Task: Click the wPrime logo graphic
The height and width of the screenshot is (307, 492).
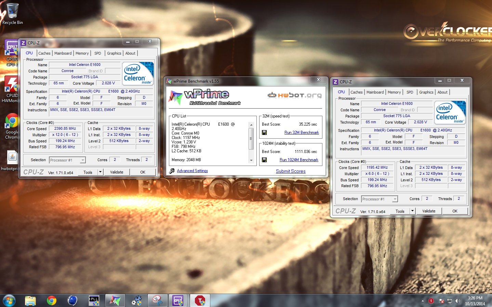Action: tap(204, 97)
